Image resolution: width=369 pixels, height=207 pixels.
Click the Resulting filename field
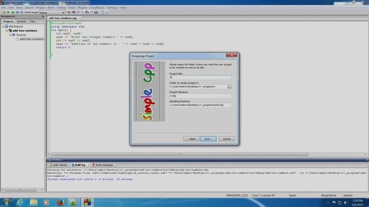click(x=200, y=105)
